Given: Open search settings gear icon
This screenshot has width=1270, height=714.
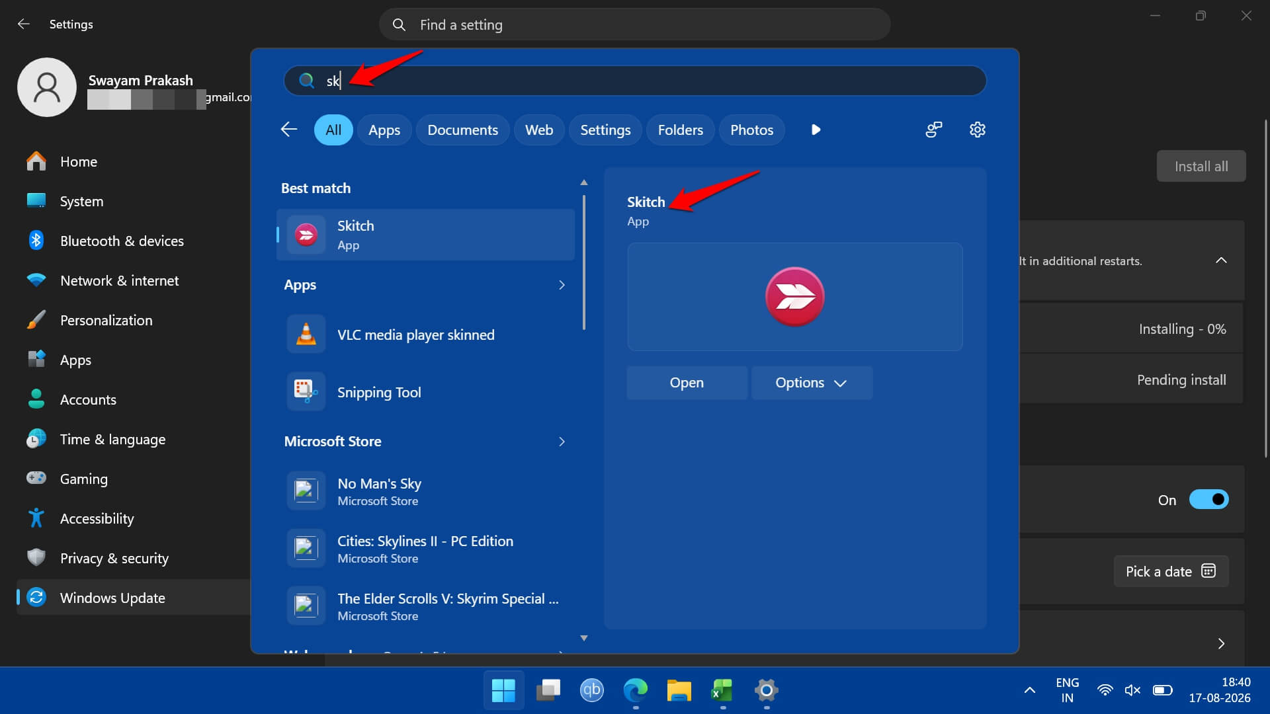Looking at the screenshot, I should click(x=977, y=130).
